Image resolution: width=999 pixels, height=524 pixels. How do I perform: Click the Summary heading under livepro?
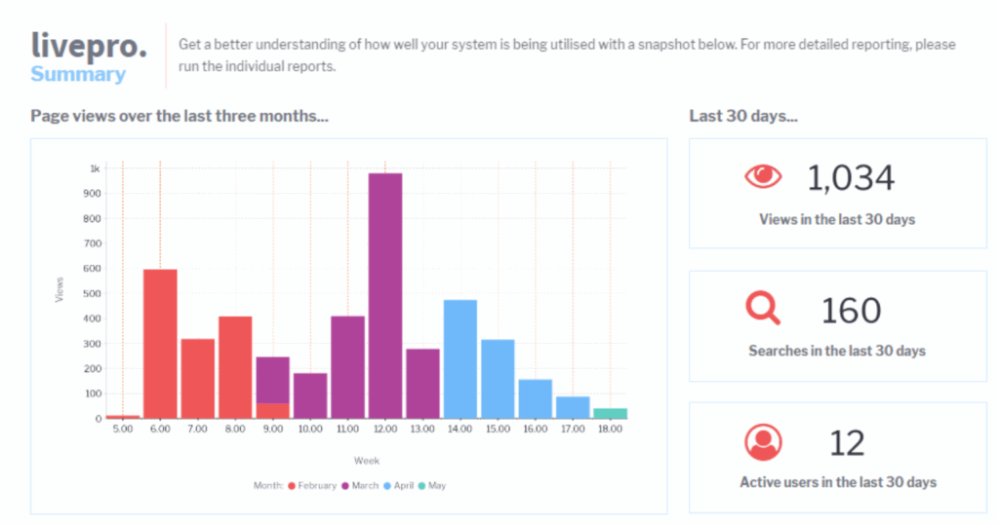coord(78,74)
